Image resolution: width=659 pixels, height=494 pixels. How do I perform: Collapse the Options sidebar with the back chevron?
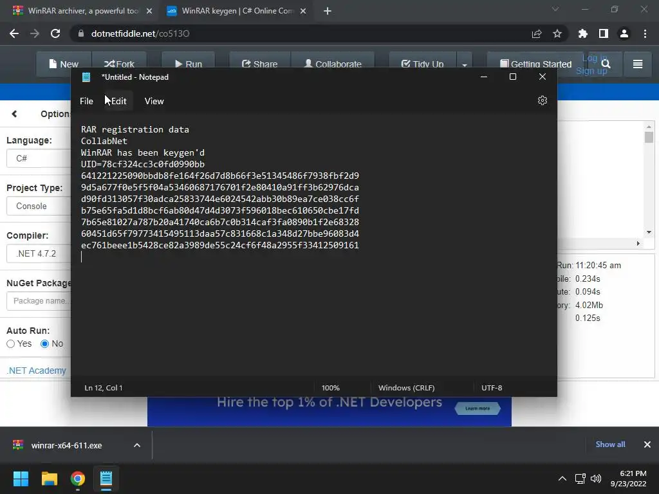[x=15, y=114]
